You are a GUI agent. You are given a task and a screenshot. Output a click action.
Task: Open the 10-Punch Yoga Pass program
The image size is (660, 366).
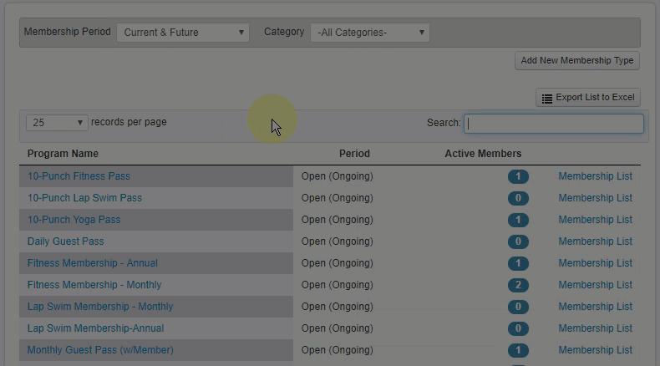74,220
